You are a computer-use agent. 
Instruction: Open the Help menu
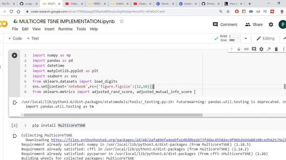tap(94, 29)
